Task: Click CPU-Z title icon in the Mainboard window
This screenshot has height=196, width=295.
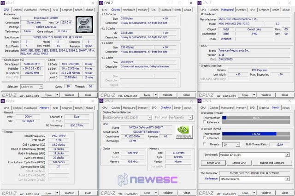Action: tap(200, 3)
